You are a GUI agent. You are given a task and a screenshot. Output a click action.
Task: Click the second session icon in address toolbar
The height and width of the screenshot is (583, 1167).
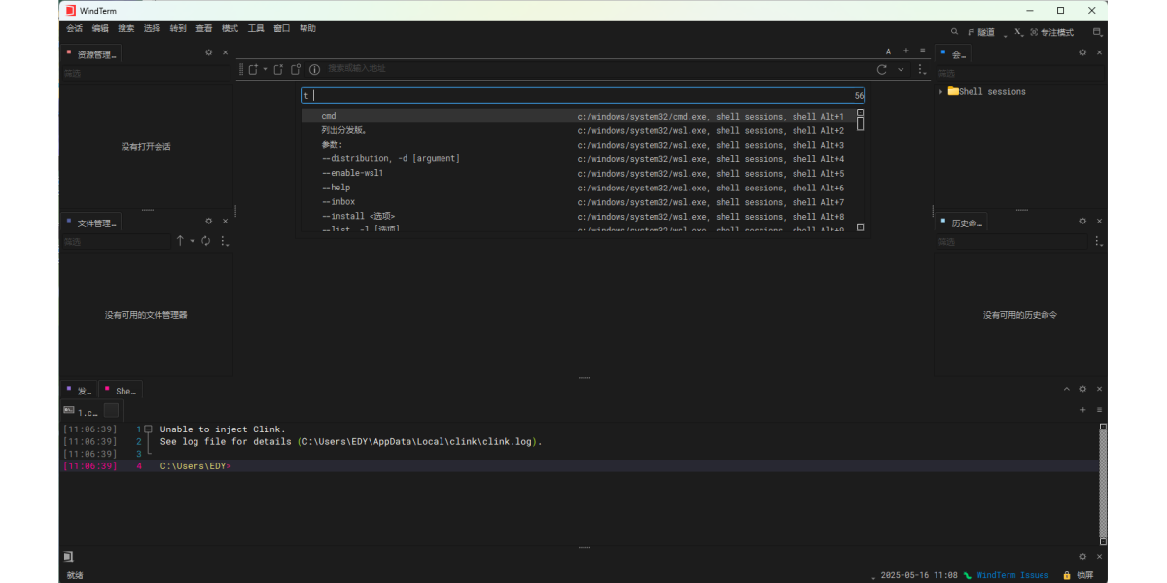pos(278,69)
